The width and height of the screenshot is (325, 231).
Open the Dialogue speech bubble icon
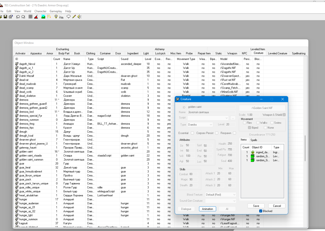[69, 17]
